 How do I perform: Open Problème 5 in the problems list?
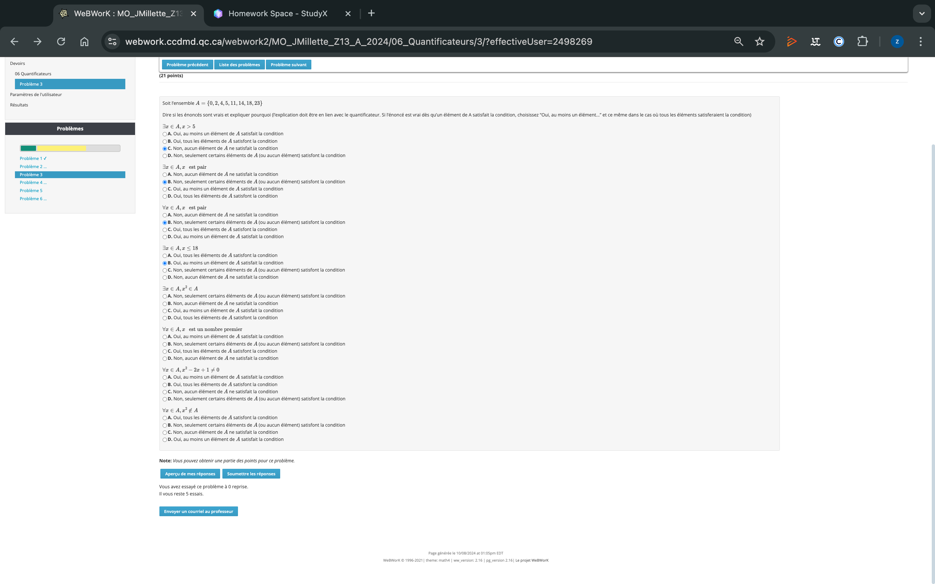pos(31,190)
